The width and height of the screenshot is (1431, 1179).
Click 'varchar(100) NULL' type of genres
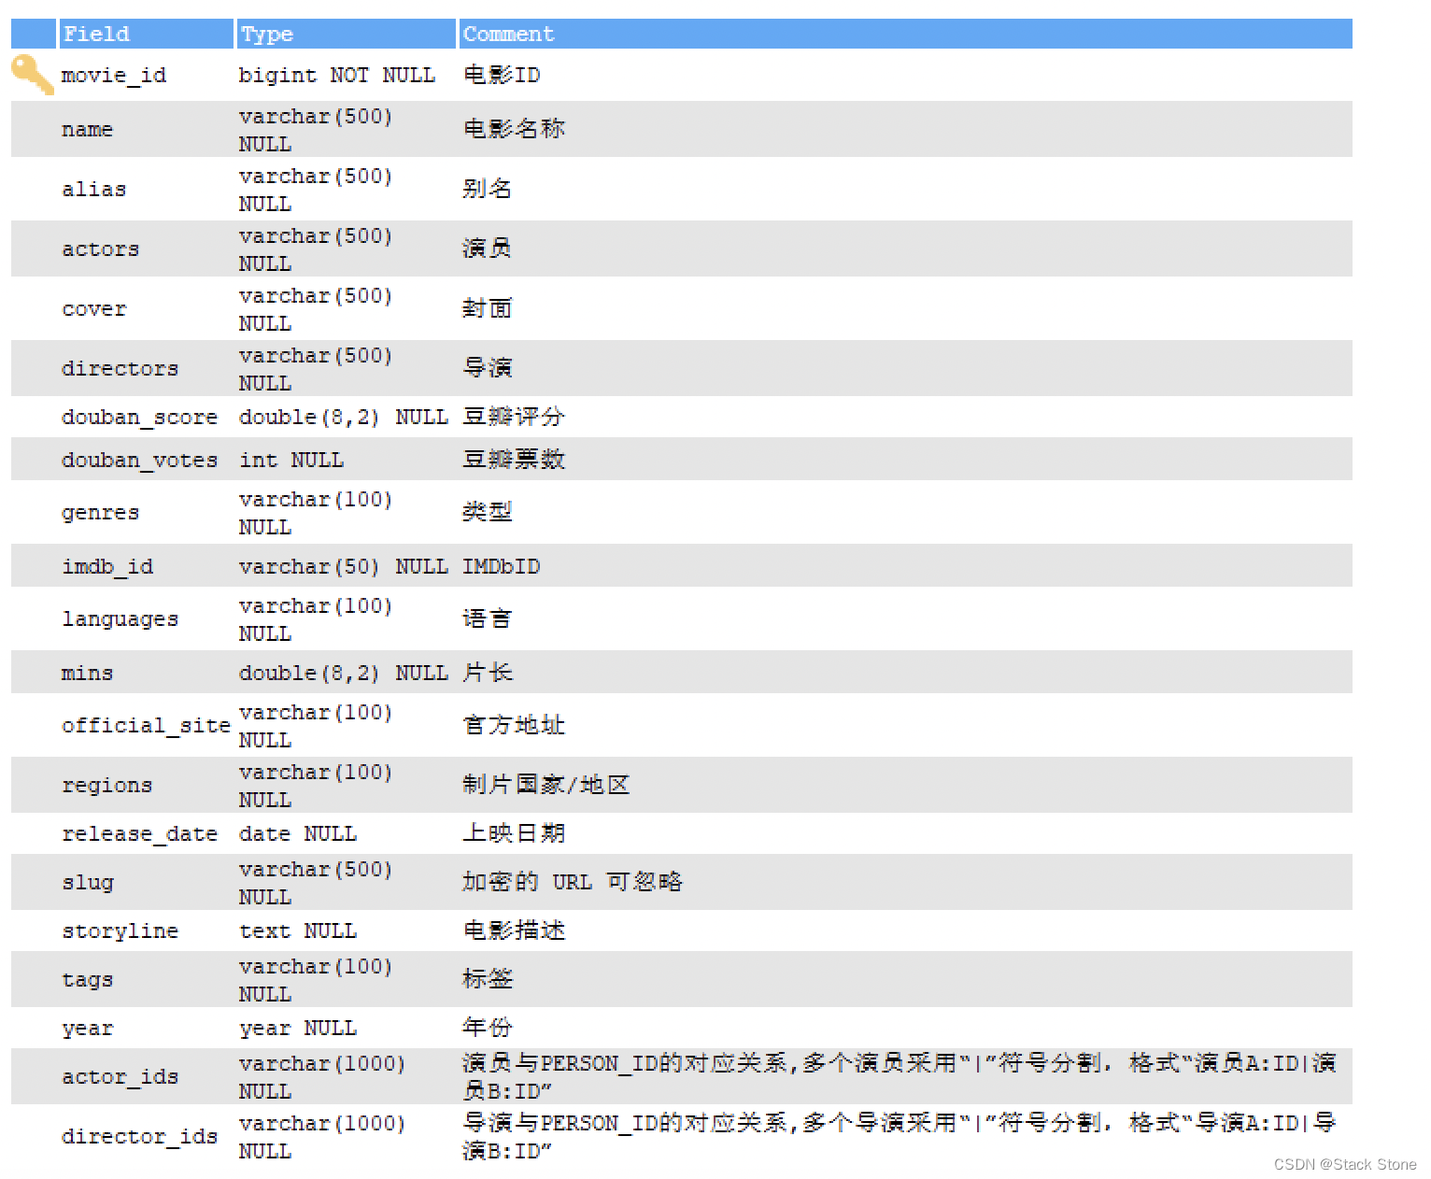tap(316, 513)
